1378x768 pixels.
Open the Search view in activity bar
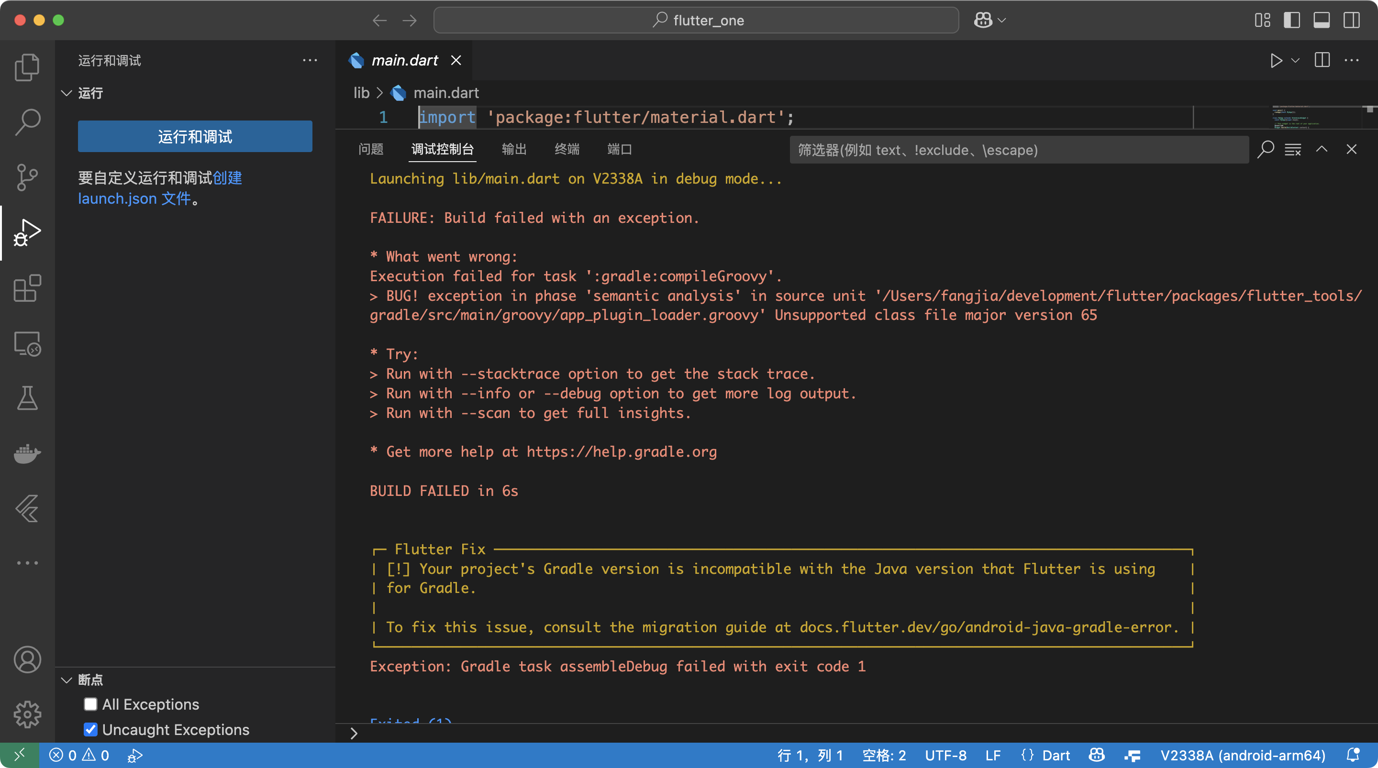coord(27,121)
